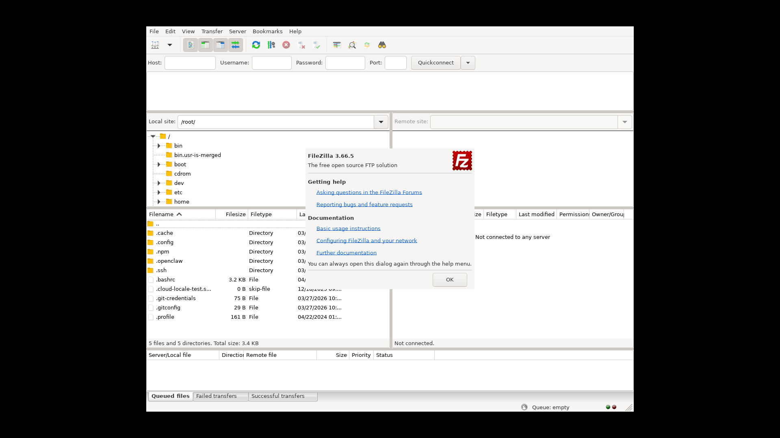
Task: Open the Site Manager
Action: tap(155, 45)
